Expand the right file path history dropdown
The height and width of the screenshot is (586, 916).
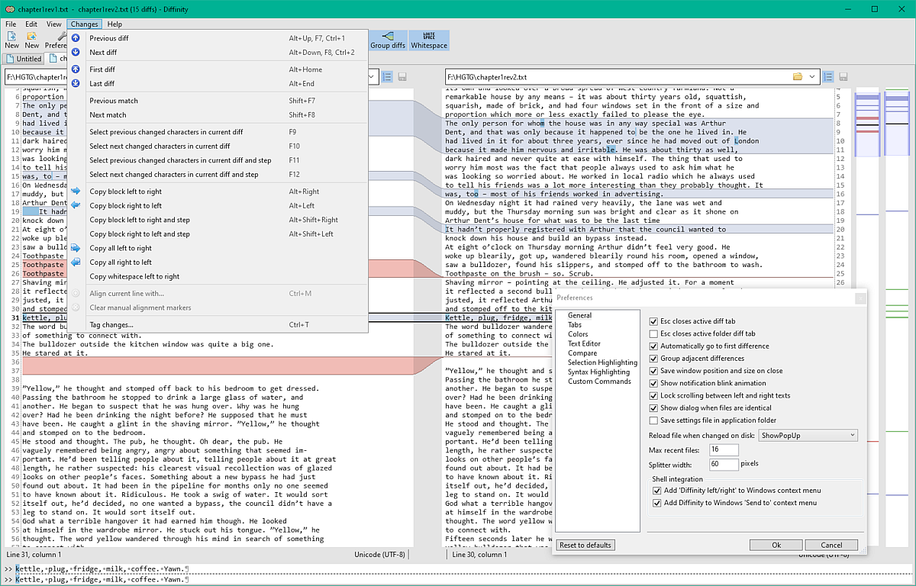tap(812, 77)
